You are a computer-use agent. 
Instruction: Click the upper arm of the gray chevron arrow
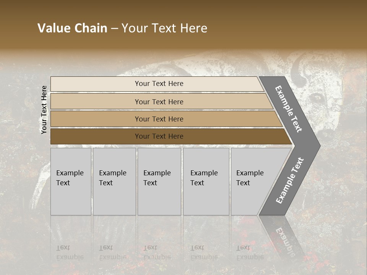pos(289,110)
